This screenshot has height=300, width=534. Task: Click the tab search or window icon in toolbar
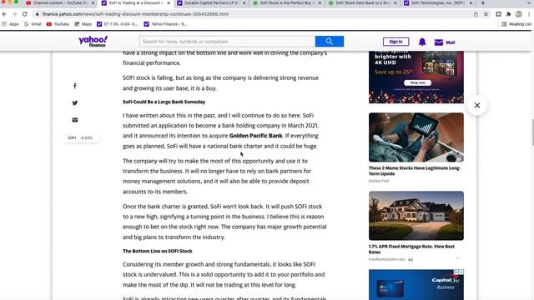(498, 14)
